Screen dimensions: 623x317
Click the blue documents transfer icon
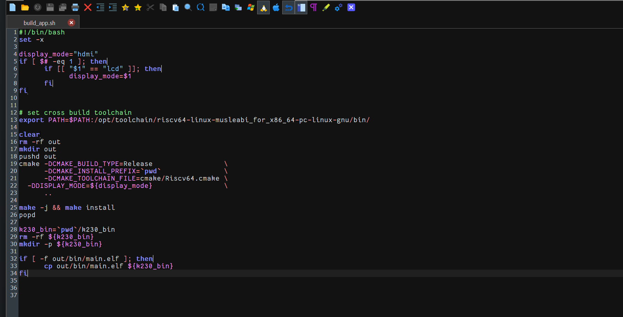point(226,7)
